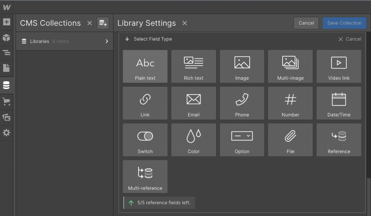Open the Library Settings tab

(147, 23)
